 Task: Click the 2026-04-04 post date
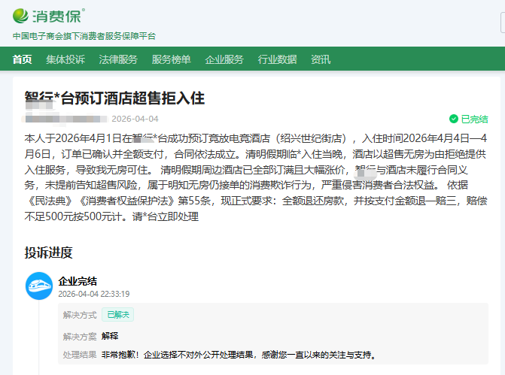click(x=135, y=119)
